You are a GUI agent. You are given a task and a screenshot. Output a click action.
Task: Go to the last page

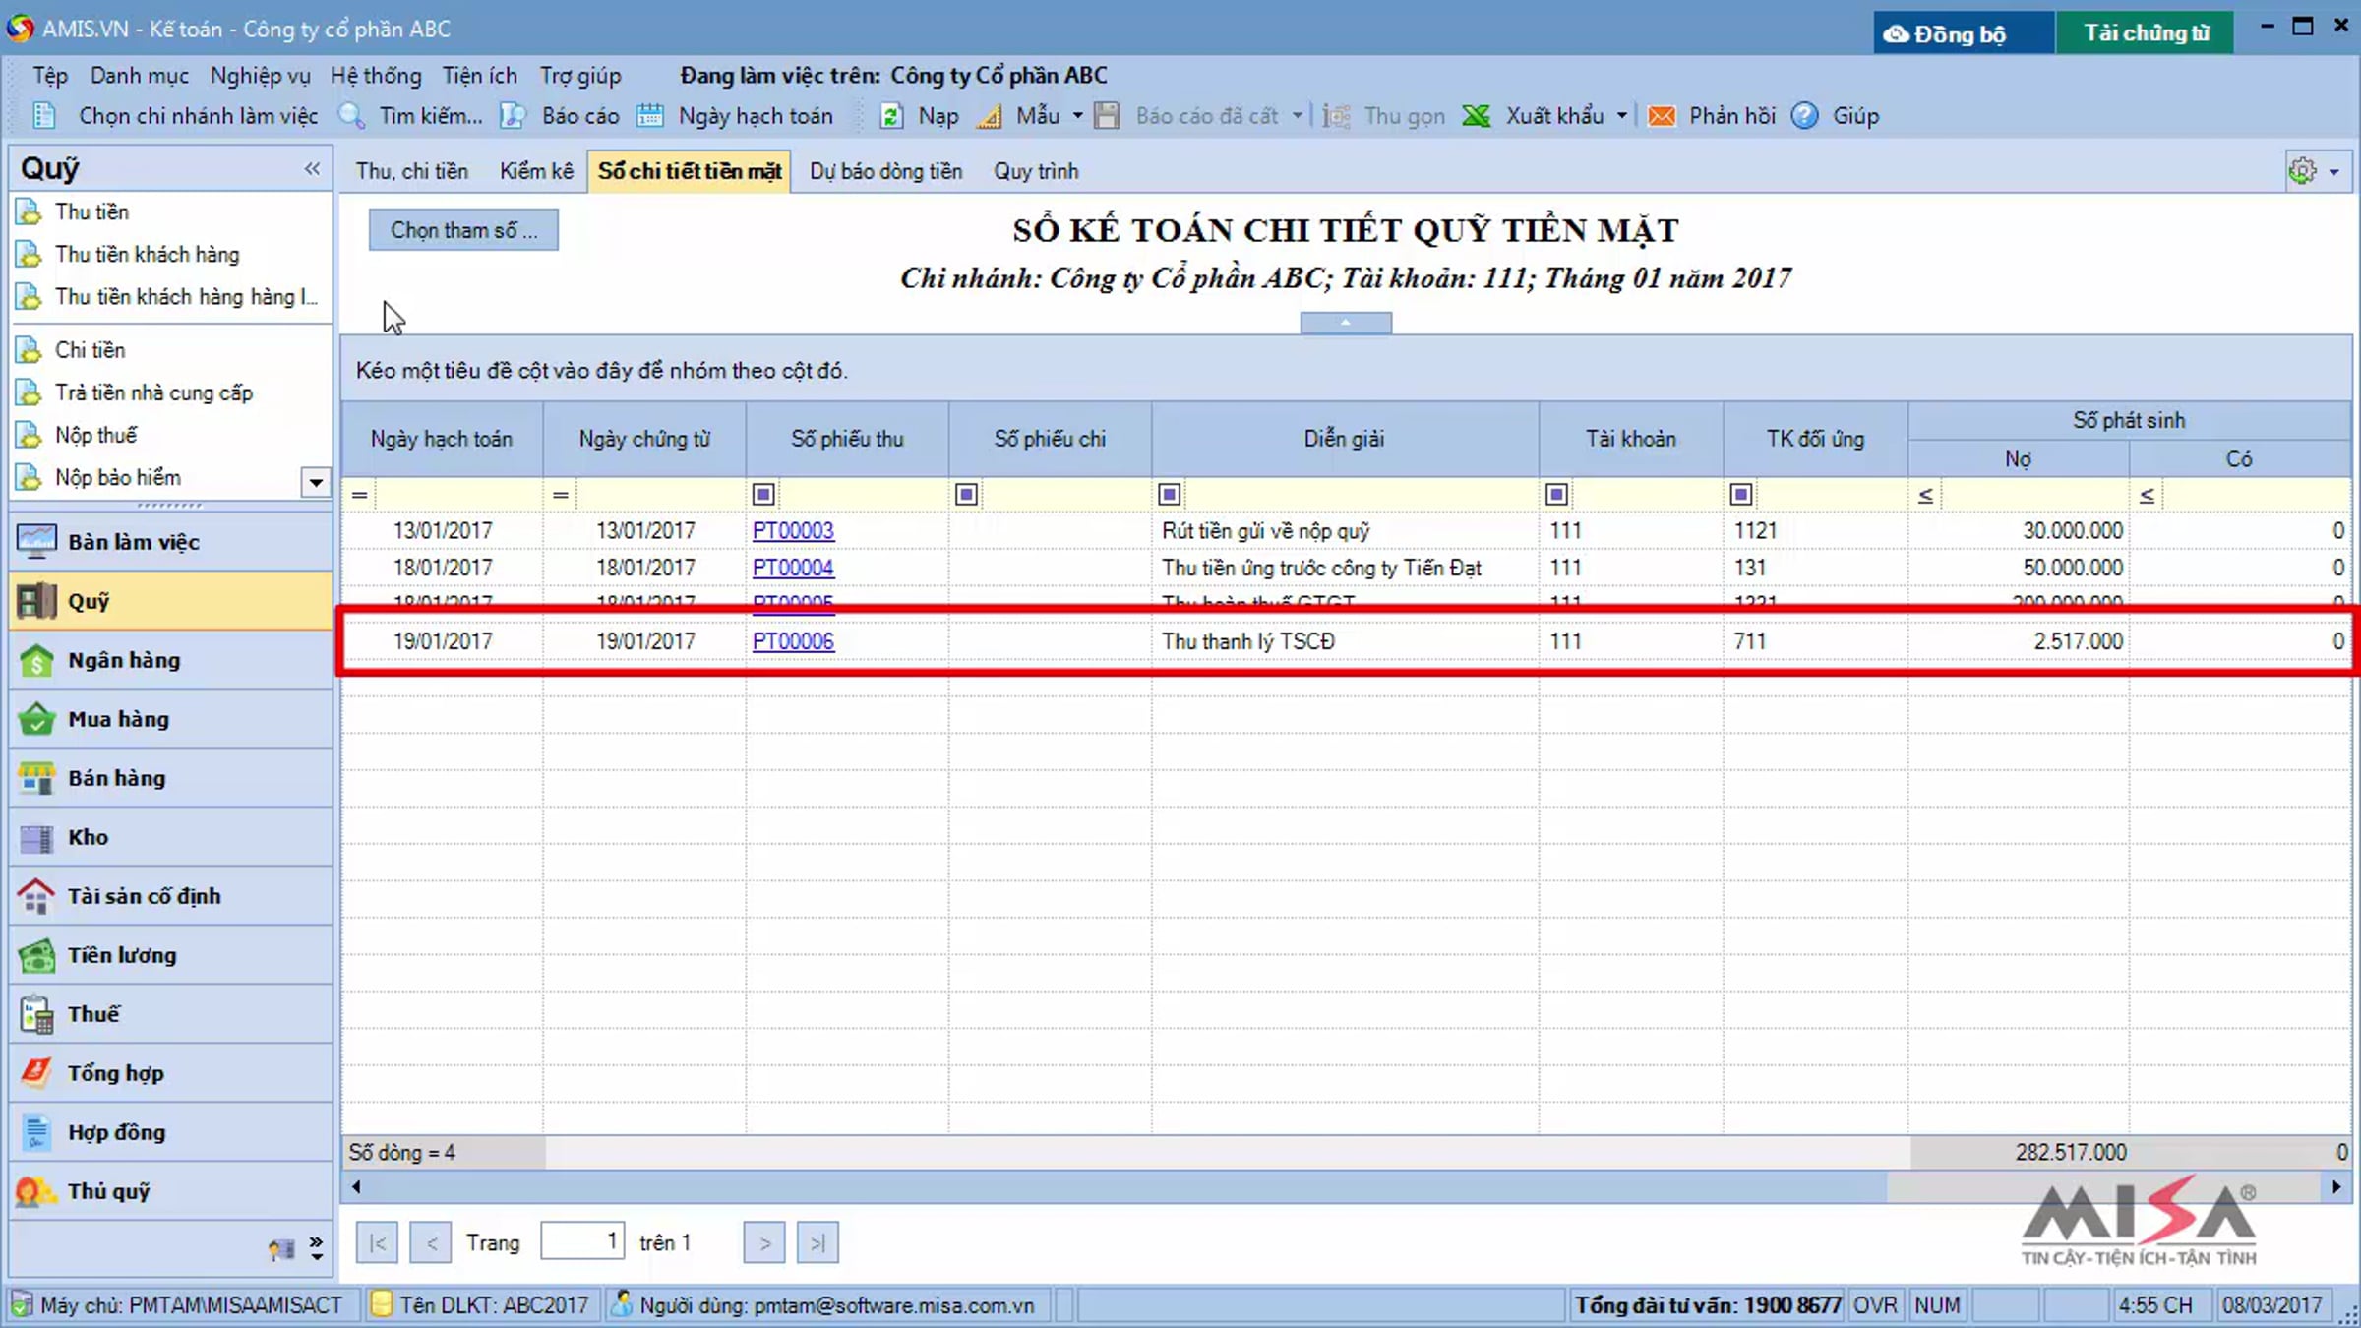click(818, 1243)
